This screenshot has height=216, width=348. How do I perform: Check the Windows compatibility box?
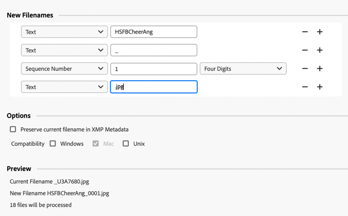(53, 143)
